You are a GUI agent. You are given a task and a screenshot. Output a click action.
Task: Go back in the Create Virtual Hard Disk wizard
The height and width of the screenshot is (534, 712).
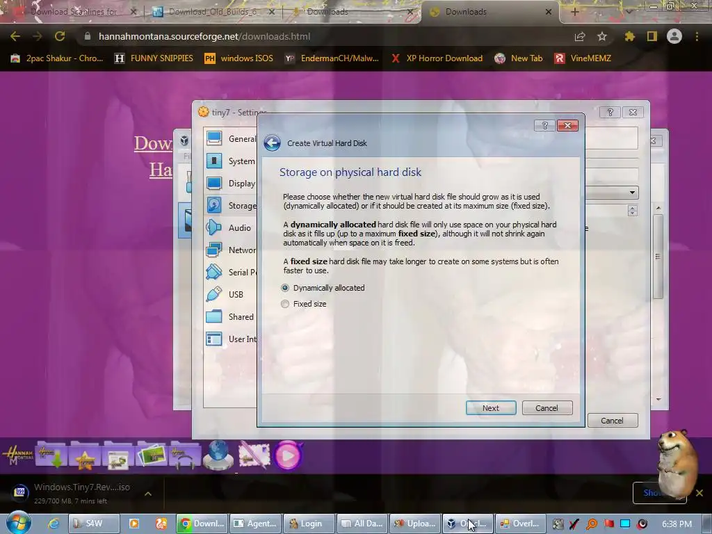click(272, 143)
